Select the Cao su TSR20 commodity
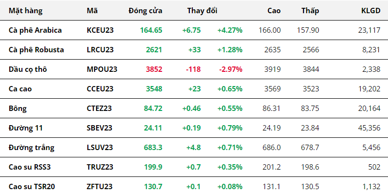The image size is (388, 196). [32, 186]
